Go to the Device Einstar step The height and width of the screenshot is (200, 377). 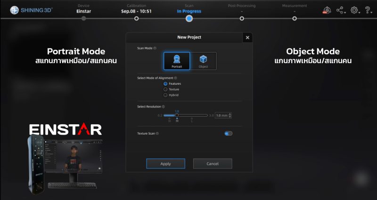click(84, 8)
